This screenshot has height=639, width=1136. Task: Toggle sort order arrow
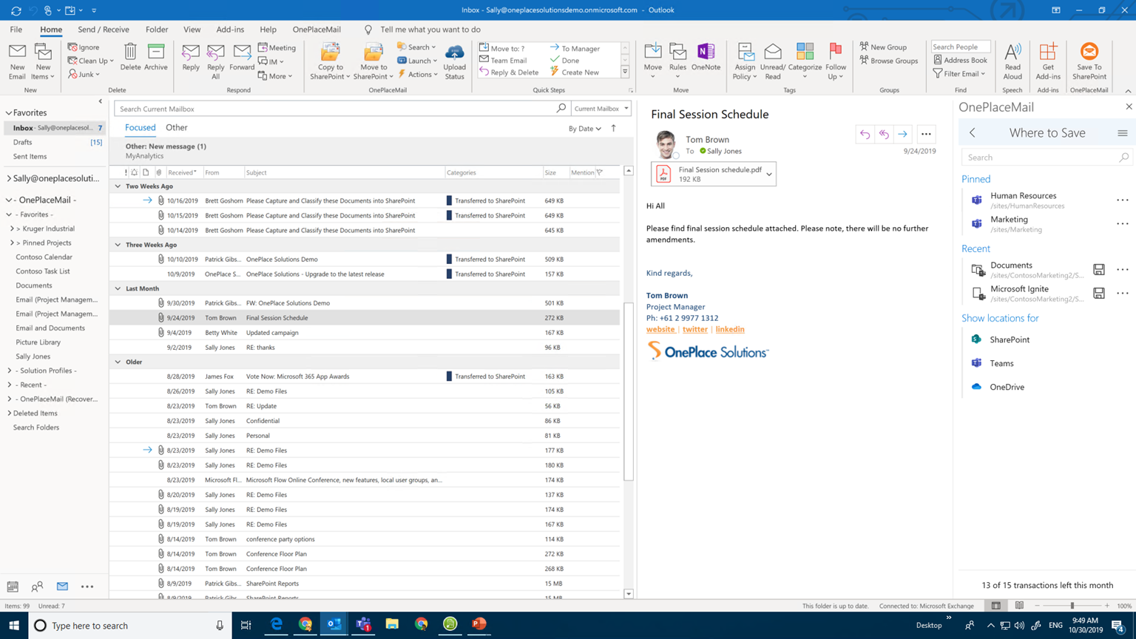(614, 128)
